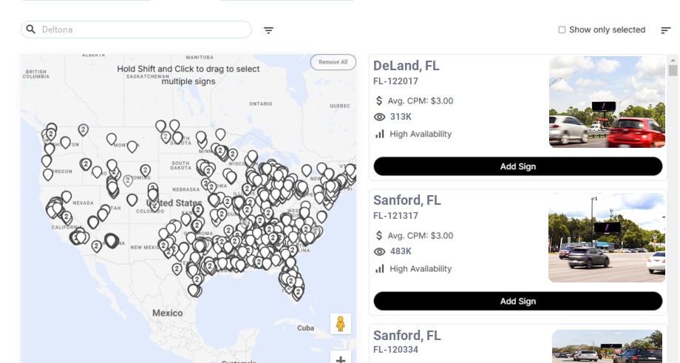Open the Sanford FL-121317 billboard photo
The height and width of the screenshot is (363, 680).
coord(607,238)
